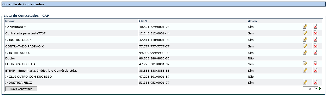Delete the CONSTRUTORA X entry
The width and height of the screenshot is (328, 98).
[315, 39]
